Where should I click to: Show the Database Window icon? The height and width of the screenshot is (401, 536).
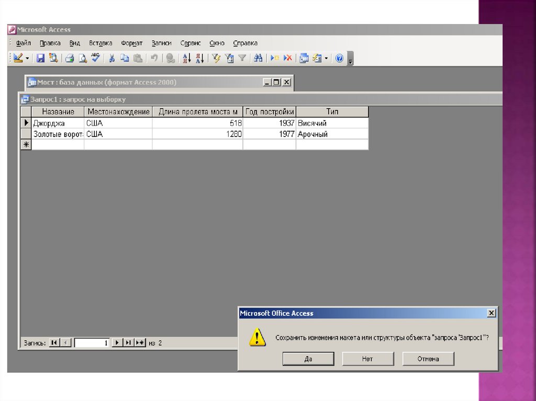click(304, 58)
